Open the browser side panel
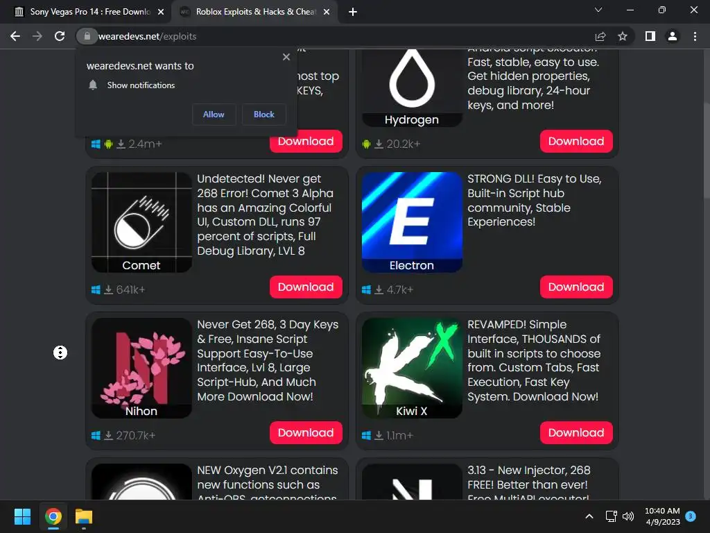 650,36
